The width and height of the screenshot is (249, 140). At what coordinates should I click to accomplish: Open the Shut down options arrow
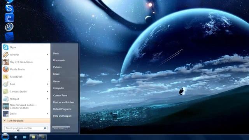pyautogui.click(x=68, y=128)
